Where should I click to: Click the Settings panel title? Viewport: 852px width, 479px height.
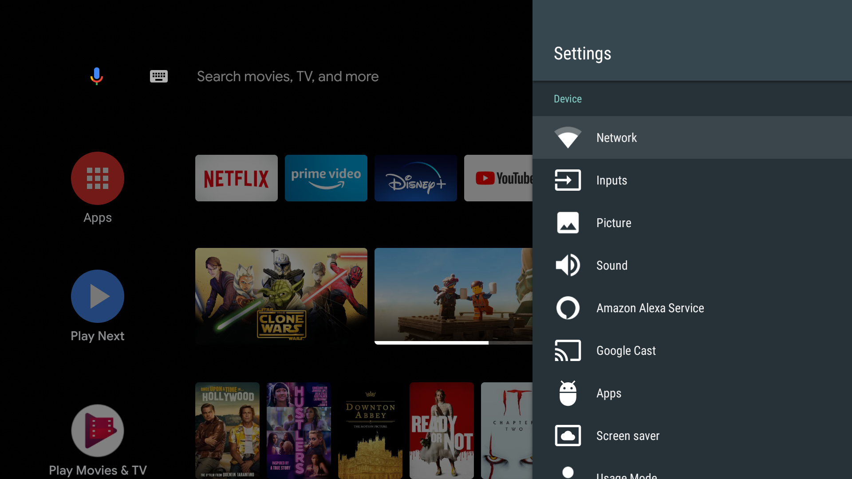tap(583, 54)
